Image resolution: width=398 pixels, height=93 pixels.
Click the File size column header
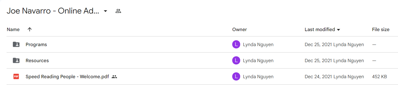(x=381, y=30)
